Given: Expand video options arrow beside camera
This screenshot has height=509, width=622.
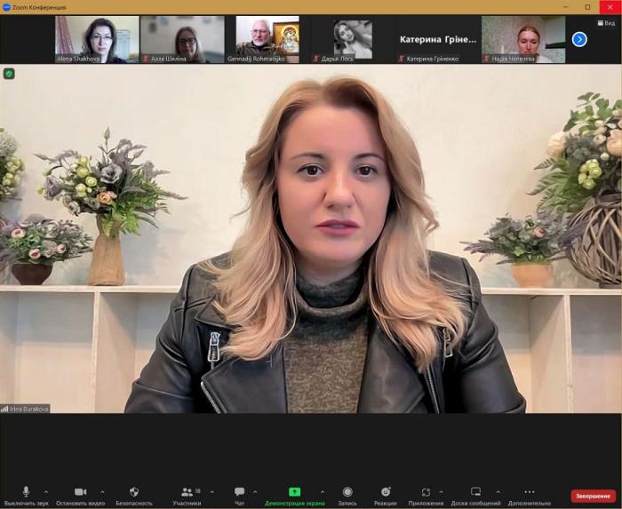Looking at the screenshot, I should (x=102, y=491).
